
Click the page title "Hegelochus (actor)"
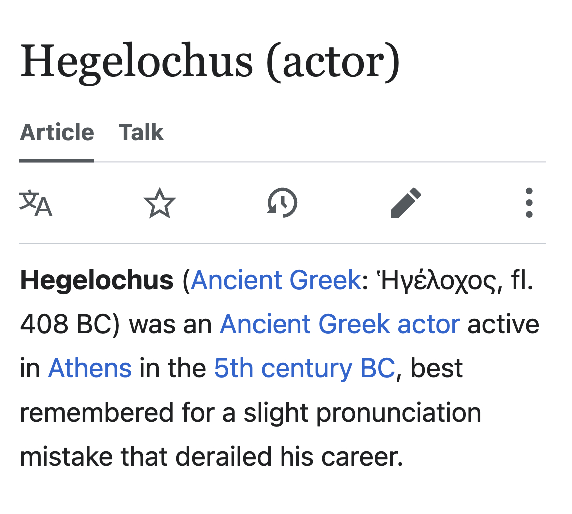pos(210,62)
